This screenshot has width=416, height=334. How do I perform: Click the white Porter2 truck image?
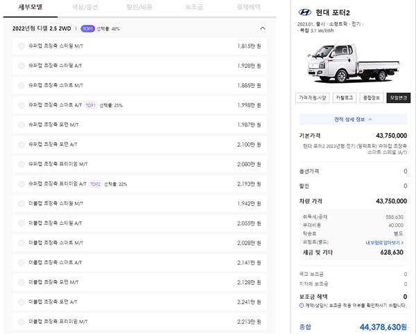coord(353,63)
